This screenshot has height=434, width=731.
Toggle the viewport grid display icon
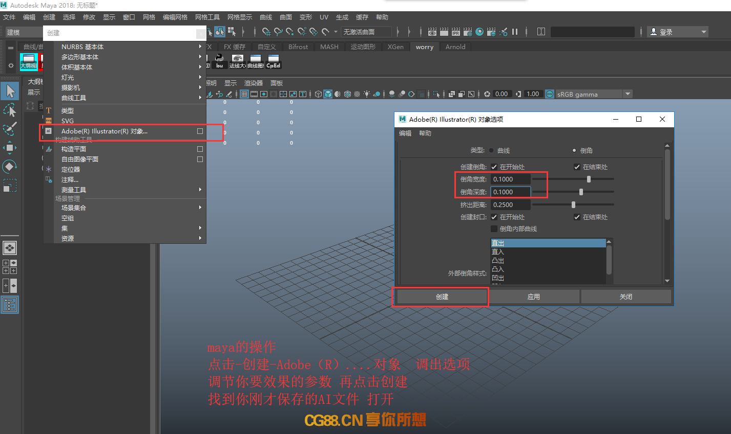pos(244,94)
